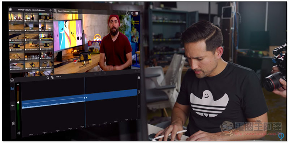Tick the checkbox under first library clip
Image resolution: width=289 pixels, height=143 pixels.
(10, 21)
